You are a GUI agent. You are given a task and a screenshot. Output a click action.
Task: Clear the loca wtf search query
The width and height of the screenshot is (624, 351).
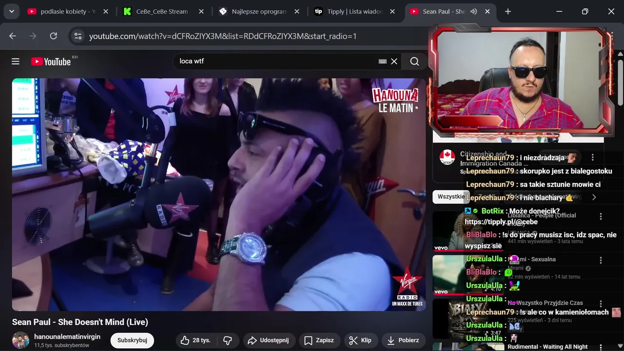(394, 61)
